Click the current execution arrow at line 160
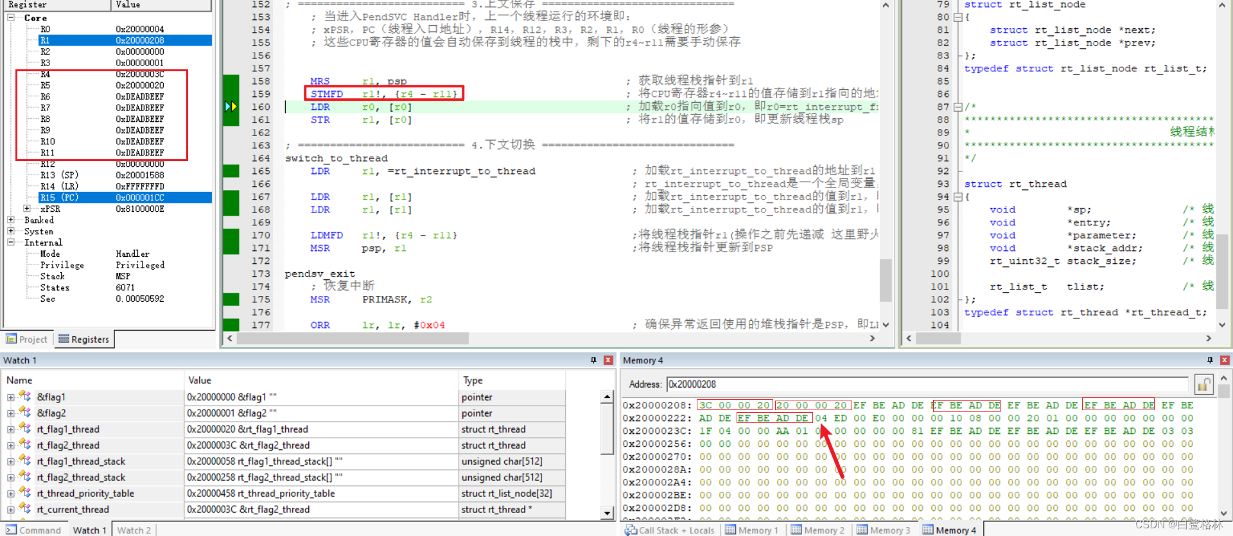1233x536 pixels. pyautogui.click(x=231, y=107)
